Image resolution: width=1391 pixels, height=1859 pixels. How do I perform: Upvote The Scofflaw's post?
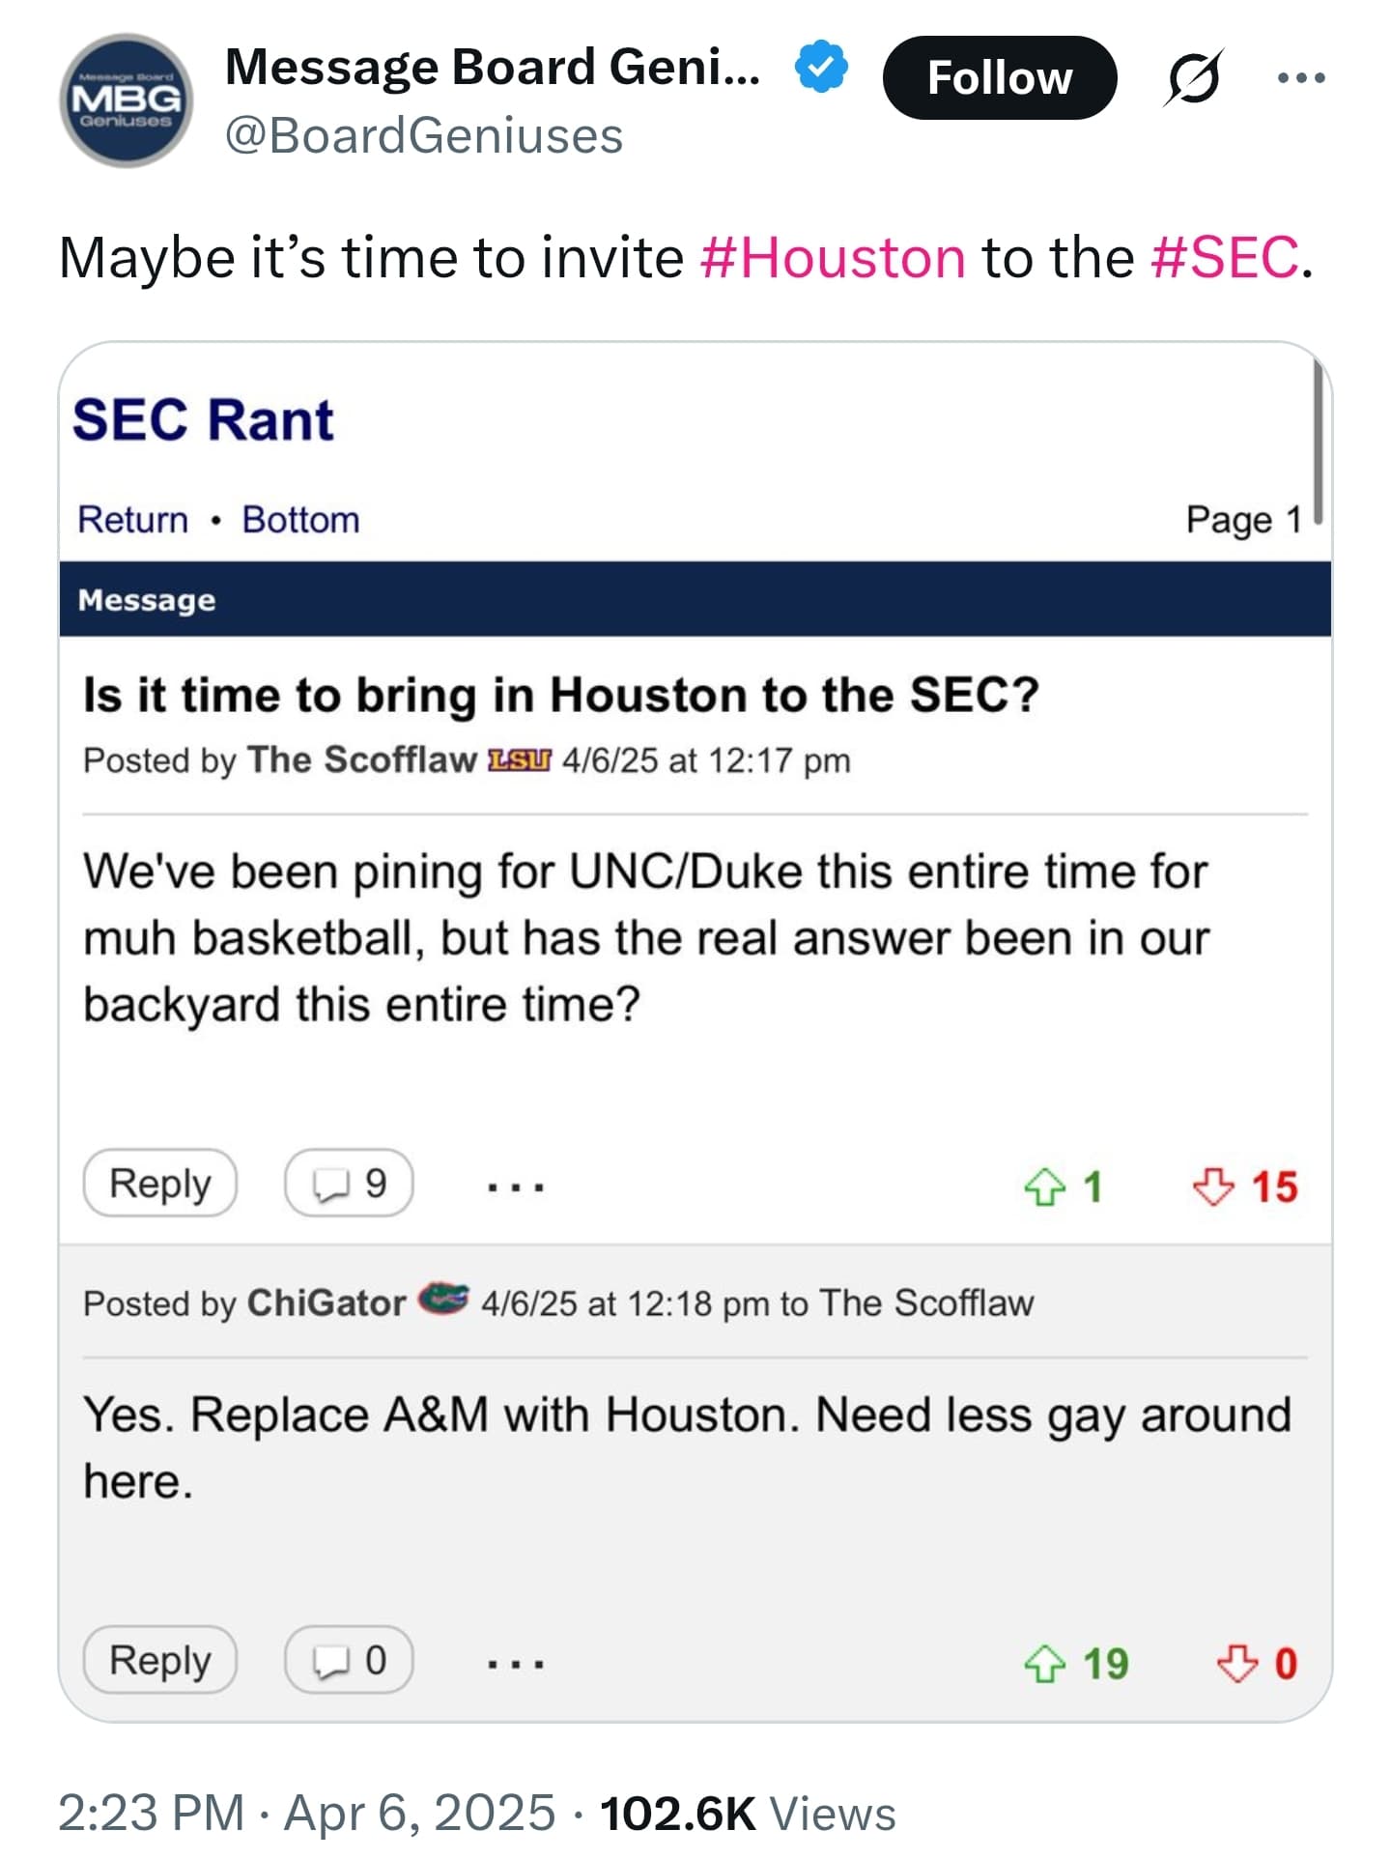tap(1045, 1187)
